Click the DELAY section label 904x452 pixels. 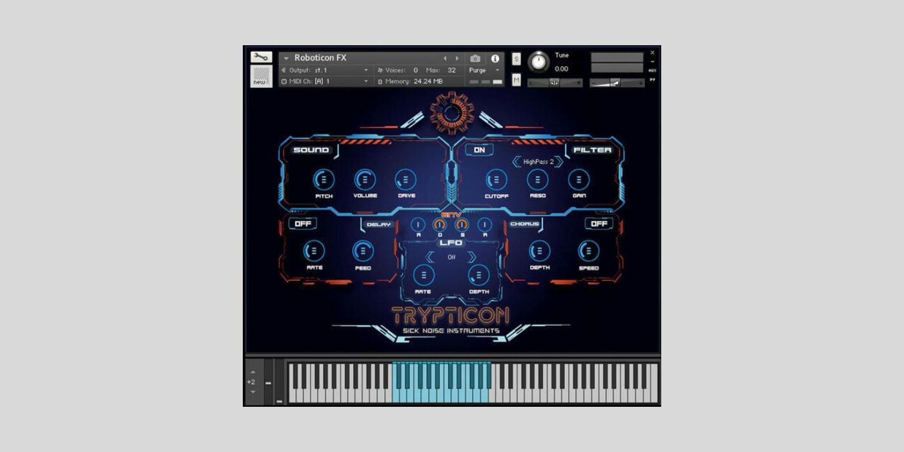[x=378, y=224]
